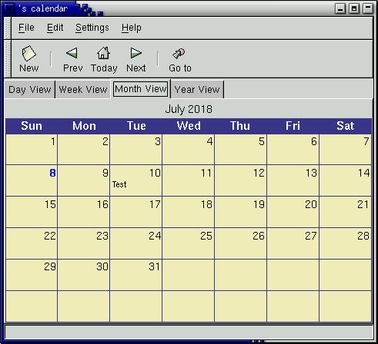Click the July 4 day cell
378x344 pixels.
click(189, 150)
